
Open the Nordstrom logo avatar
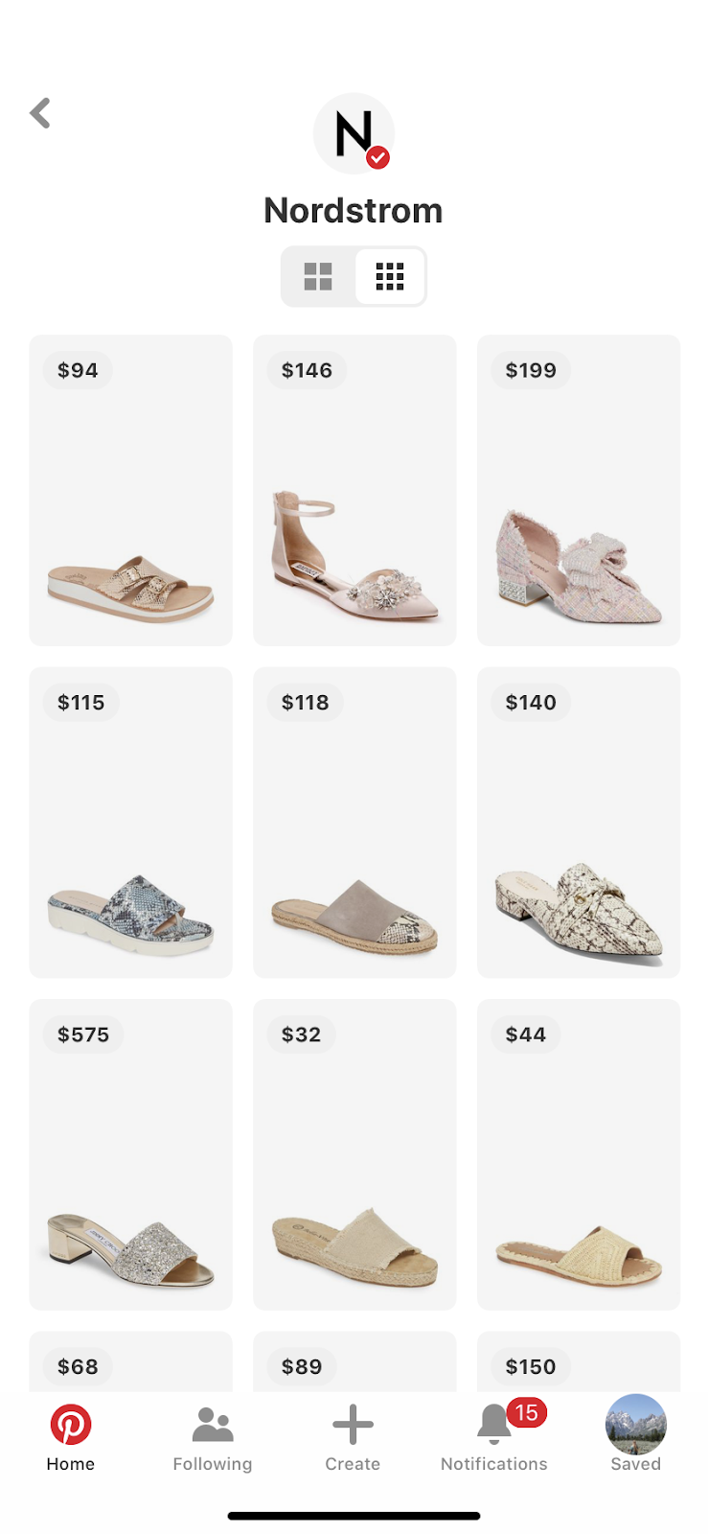pyautogui.click(x=354, y=133)
